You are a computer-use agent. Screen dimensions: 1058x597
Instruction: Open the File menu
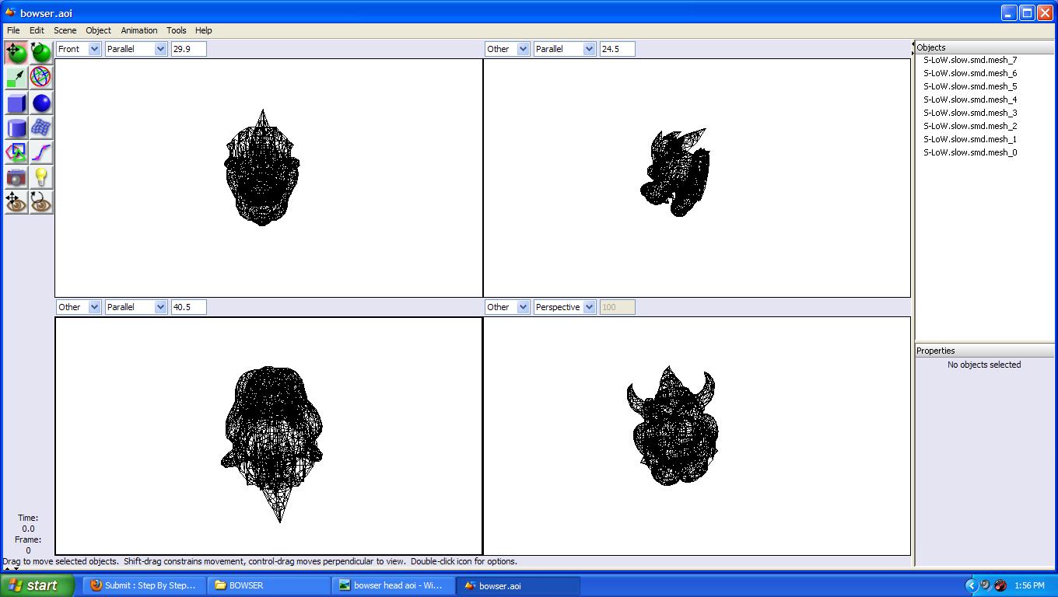tap(13, 30)
